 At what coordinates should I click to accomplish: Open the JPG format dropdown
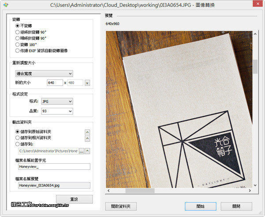click(x=57, y=101)
